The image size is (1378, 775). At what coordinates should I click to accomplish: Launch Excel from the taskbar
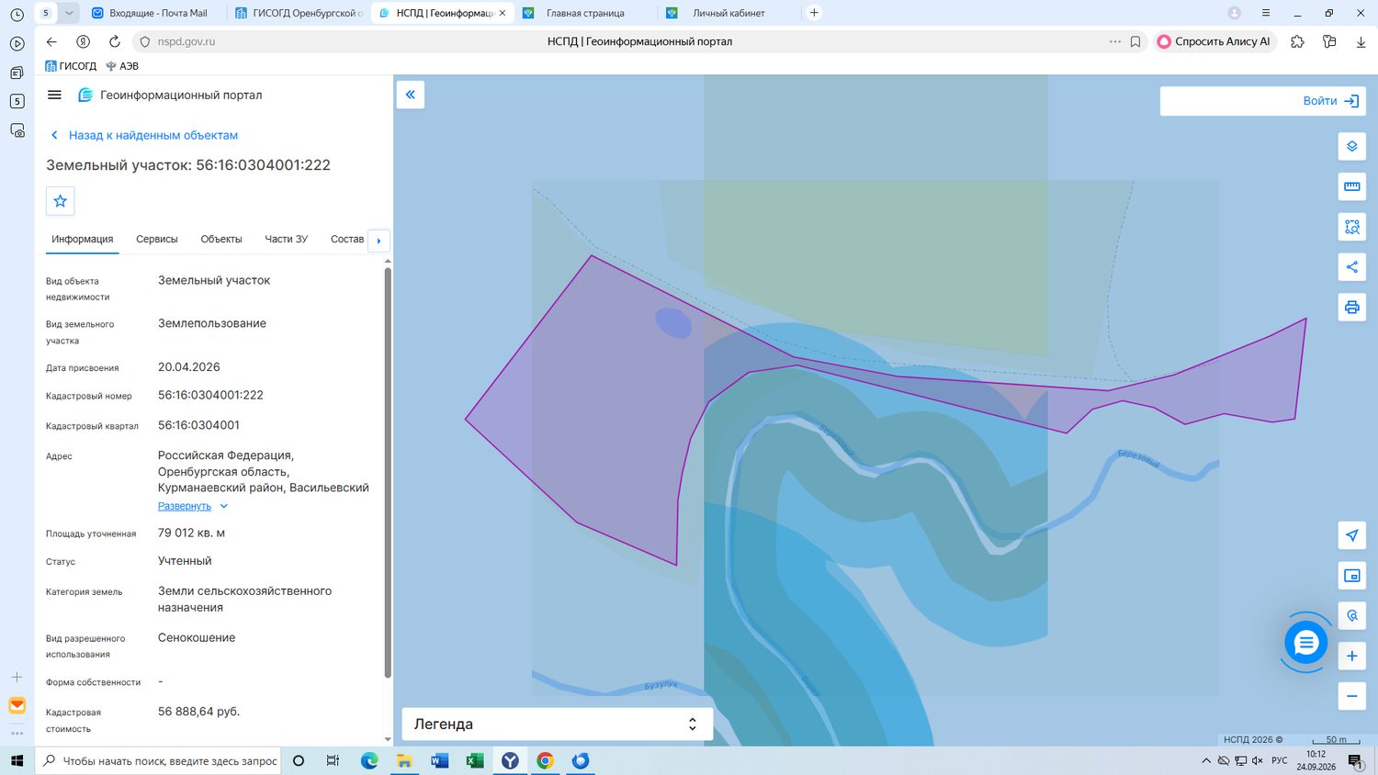tap(475, 760)
